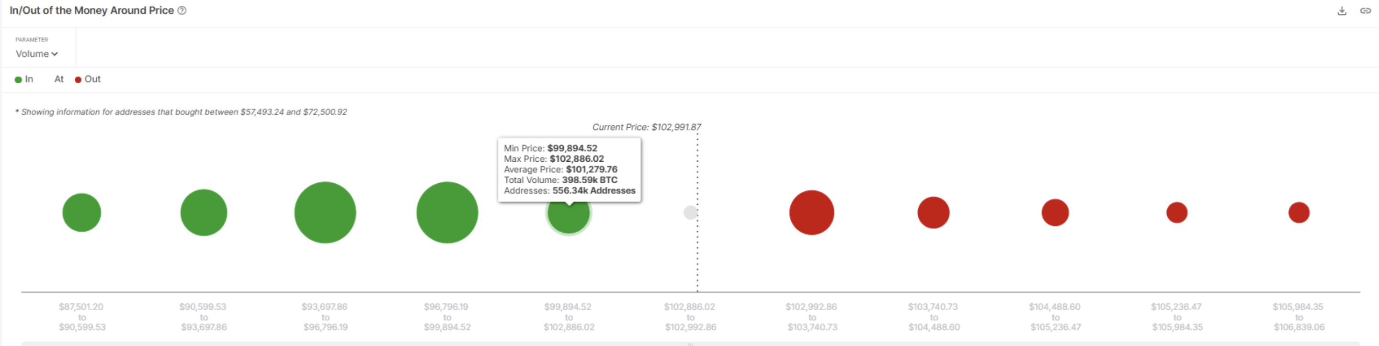The width and height of the screenshot is (1379, 346).
Task: Click the Volume dropdown chevron arrow
Action: pos(55,54)
